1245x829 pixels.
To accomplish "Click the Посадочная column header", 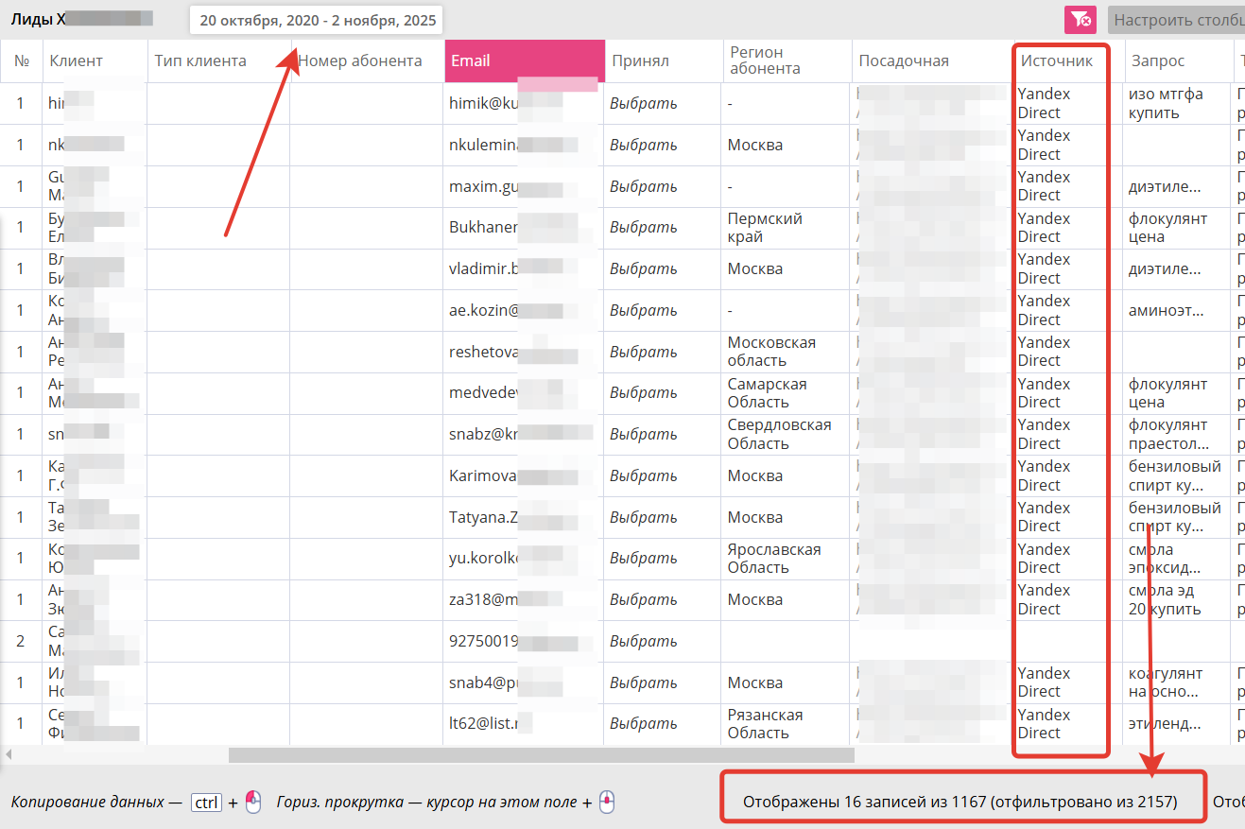I will pyautogui.click(x=931, y=60).
